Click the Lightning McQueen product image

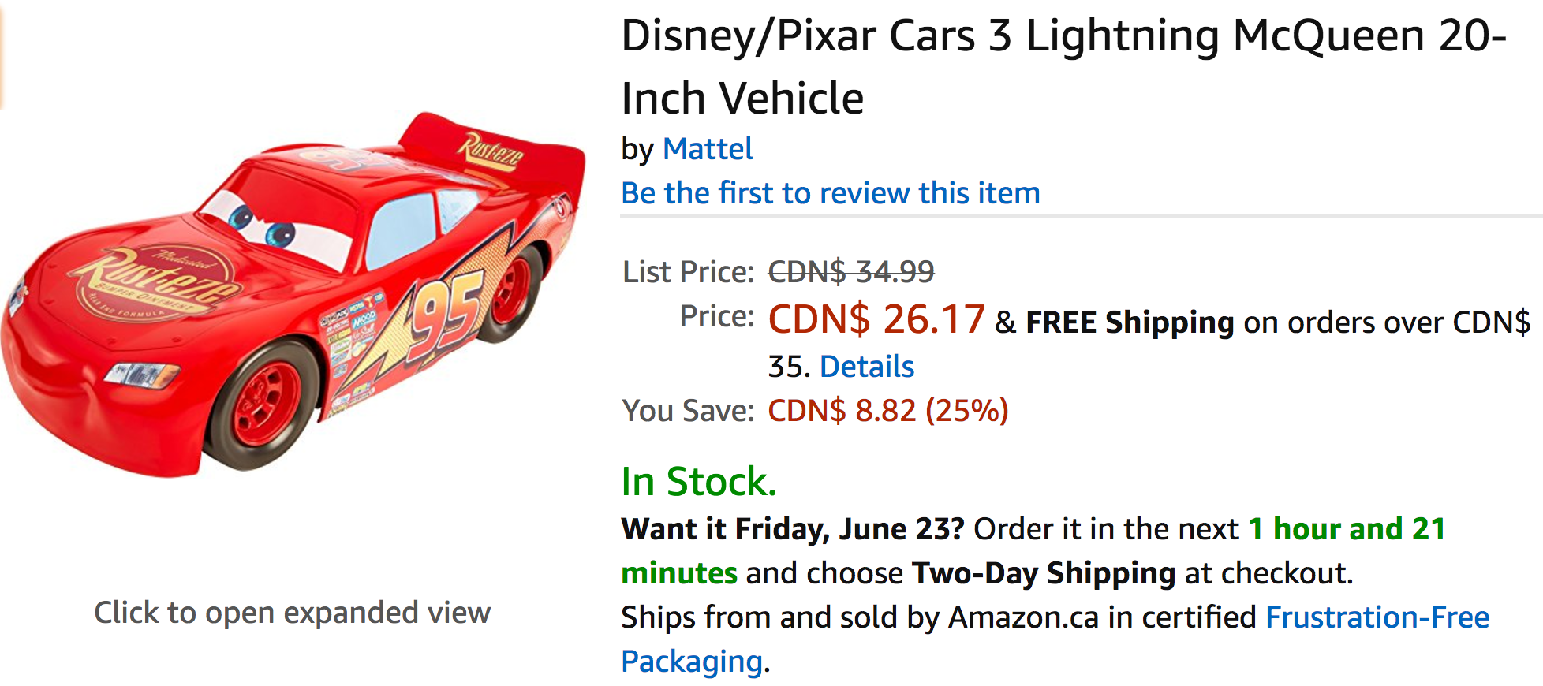293,296
